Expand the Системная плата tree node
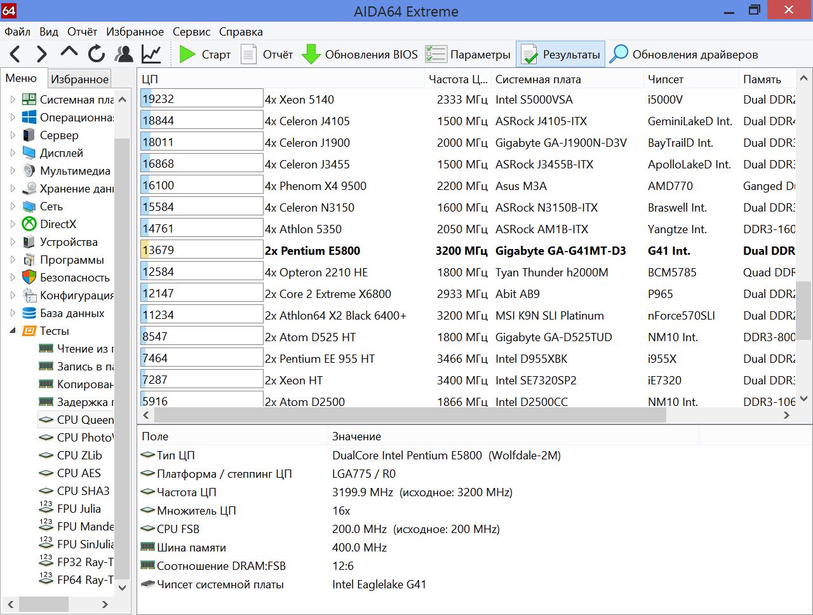Image resolution: width=813 pixels, height=615 pixels. (13, 100)
